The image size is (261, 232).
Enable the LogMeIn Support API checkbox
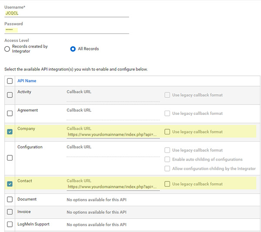point(10,224)
